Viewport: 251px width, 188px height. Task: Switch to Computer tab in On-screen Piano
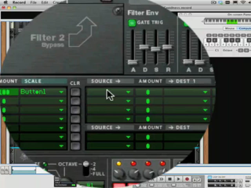point(244,29)
